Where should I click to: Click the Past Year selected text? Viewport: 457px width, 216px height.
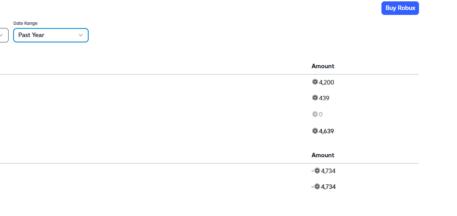point(31,35)
